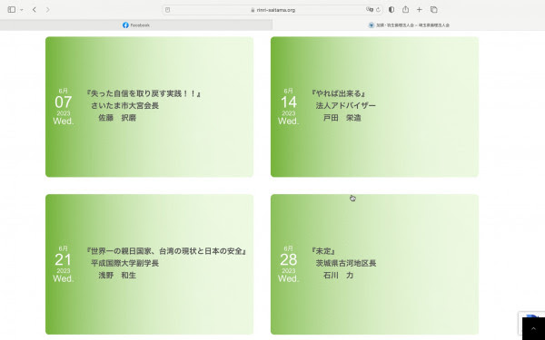
Task: Select the speaker name 佐藤 択磨
Action: [117, 118]
